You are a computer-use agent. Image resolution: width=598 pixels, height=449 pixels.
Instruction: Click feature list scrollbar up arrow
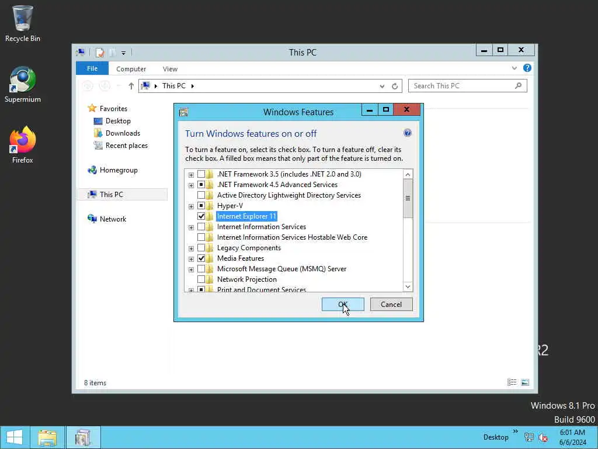coord(408,174)
